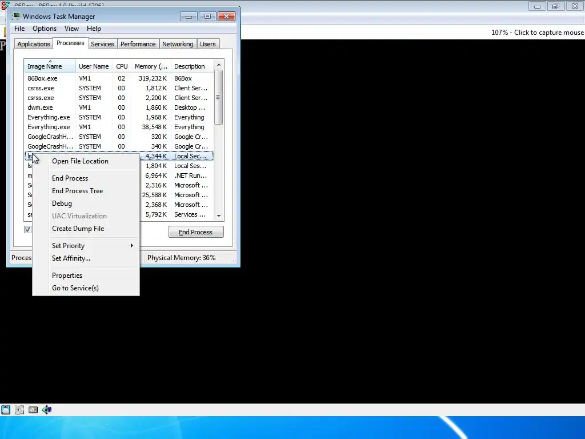
Task: Sort by the Description column header
Action: [x=193, y=66]
